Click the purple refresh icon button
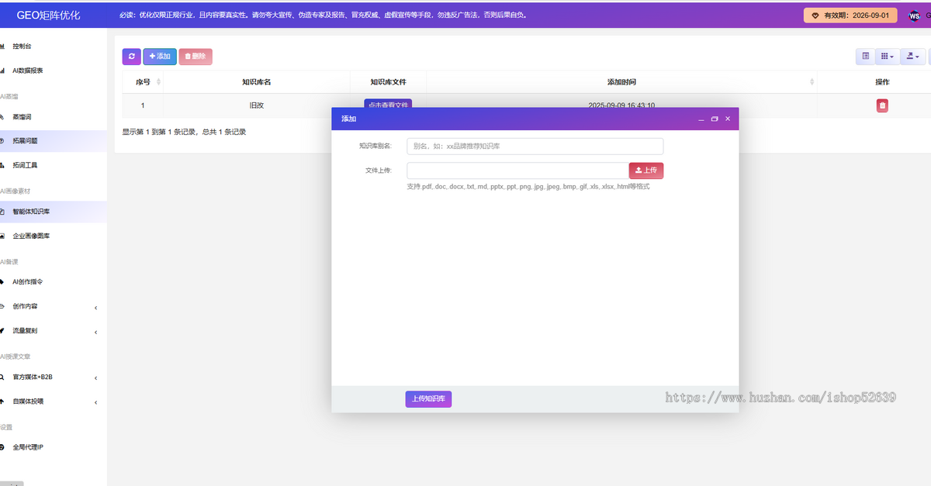Viewport: 931px width, 486px height. tap(131, 57)
